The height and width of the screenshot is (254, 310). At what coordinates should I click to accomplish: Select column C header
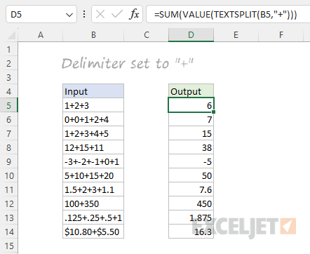click(x=147, y=35)
